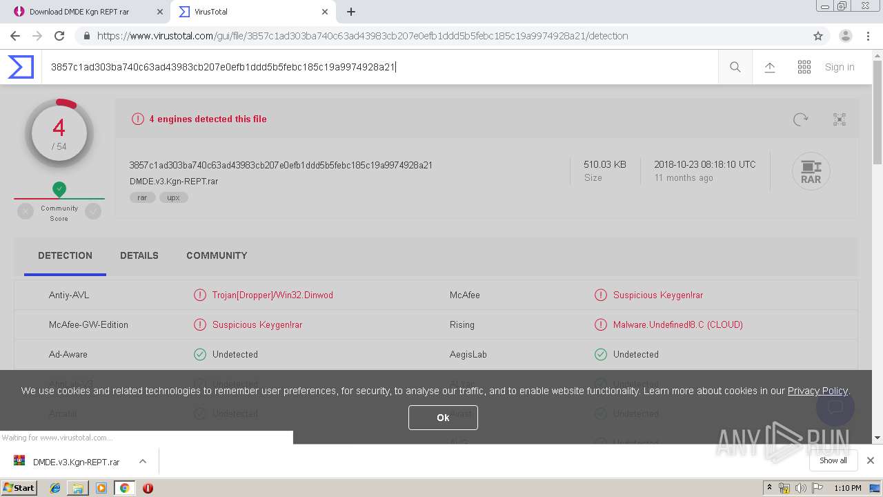Click the RAR file type icon
Image resolution: width=883 pixels, height=497 pixels.
pyautogui.click(x=811, y=171)
